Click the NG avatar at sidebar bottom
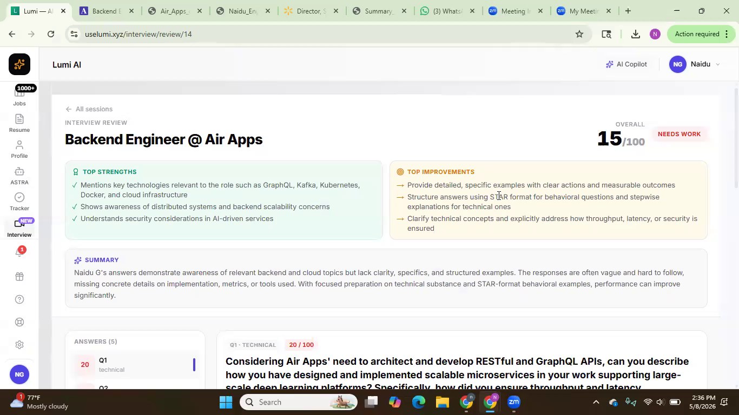739x415 pixels. (19, 374)
